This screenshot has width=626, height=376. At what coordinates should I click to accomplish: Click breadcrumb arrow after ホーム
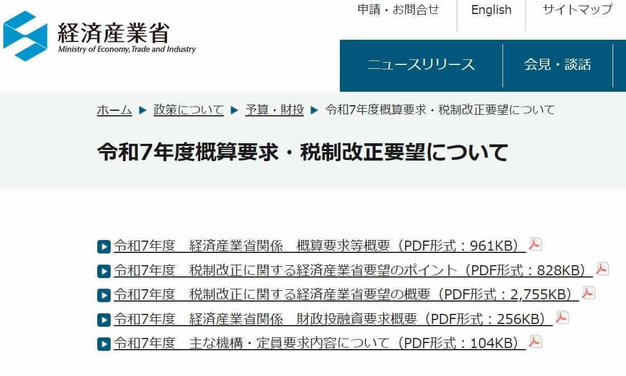(143, 110)
